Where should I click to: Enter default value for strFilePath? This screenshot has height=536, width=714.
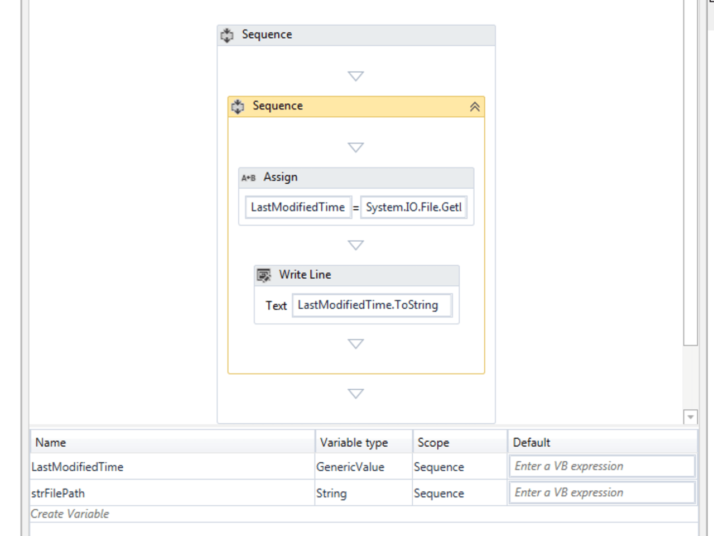pyautogui.click(x=602, y=493)
